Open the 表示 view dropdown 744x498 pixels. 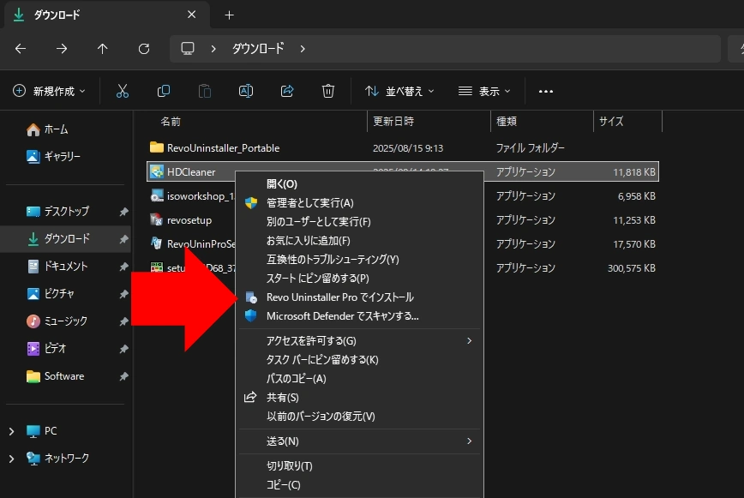(x=484, y=91)
